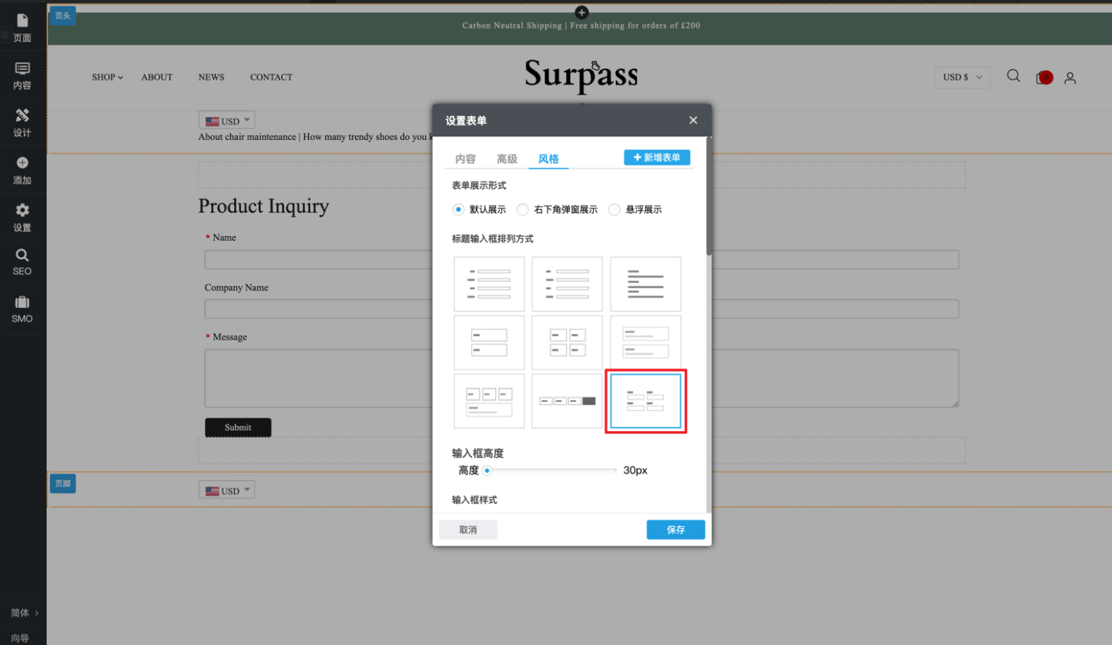Viewport: 1112px width, 645px height.
Task: Expand the USD $ currency dropdown in header
Action: [x=962, y=77]
